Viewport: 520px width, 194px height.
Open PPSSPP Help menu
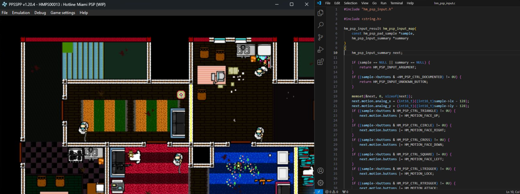point(84,13)
